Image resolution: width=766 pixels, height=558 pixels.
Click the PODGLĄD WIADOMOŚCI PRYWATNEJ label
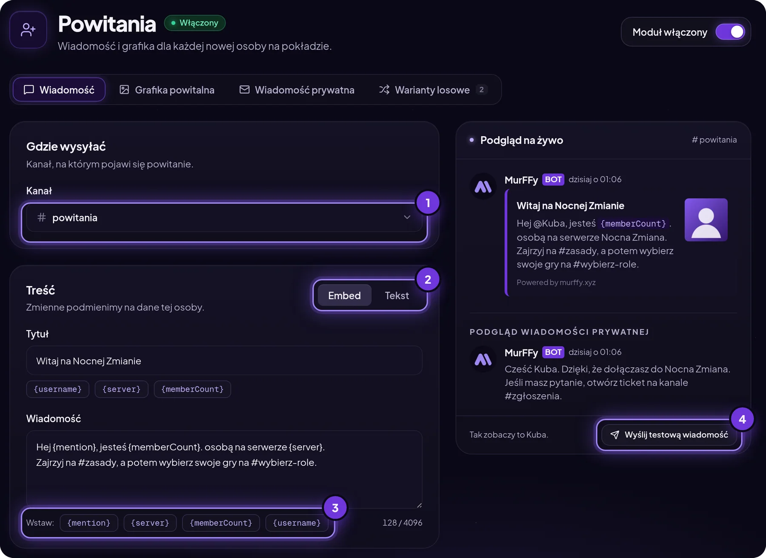(x=559, y=332)
